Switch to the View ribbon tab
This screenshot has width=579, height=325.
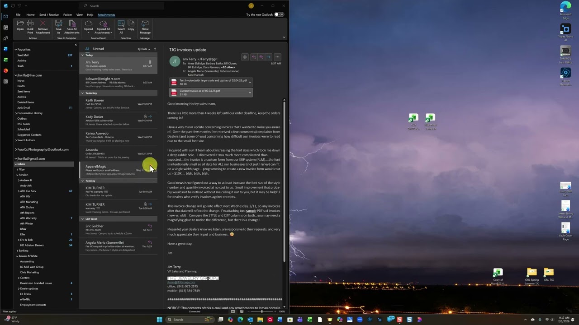tap(79, 14)
